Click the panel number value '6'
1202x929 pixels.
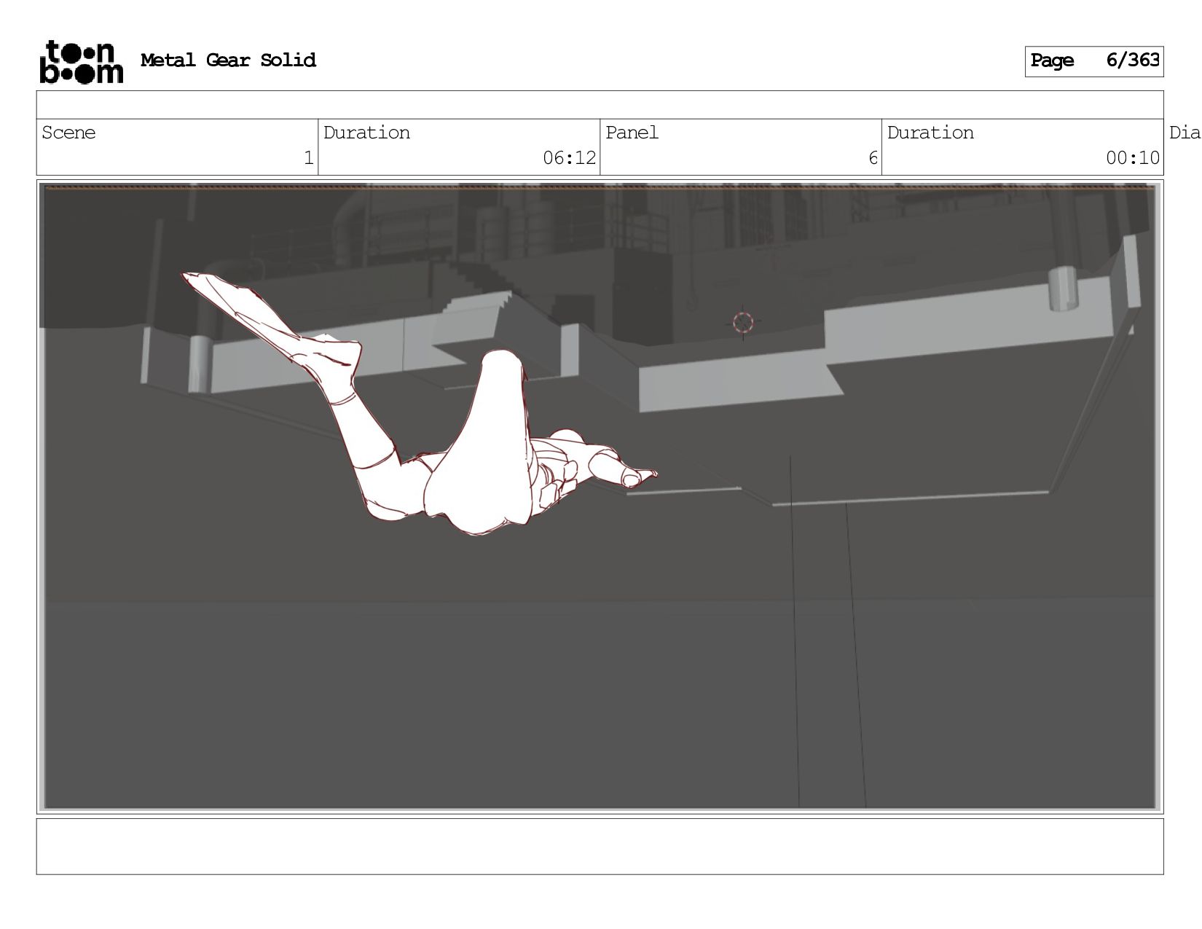click(x=873, y=157)
